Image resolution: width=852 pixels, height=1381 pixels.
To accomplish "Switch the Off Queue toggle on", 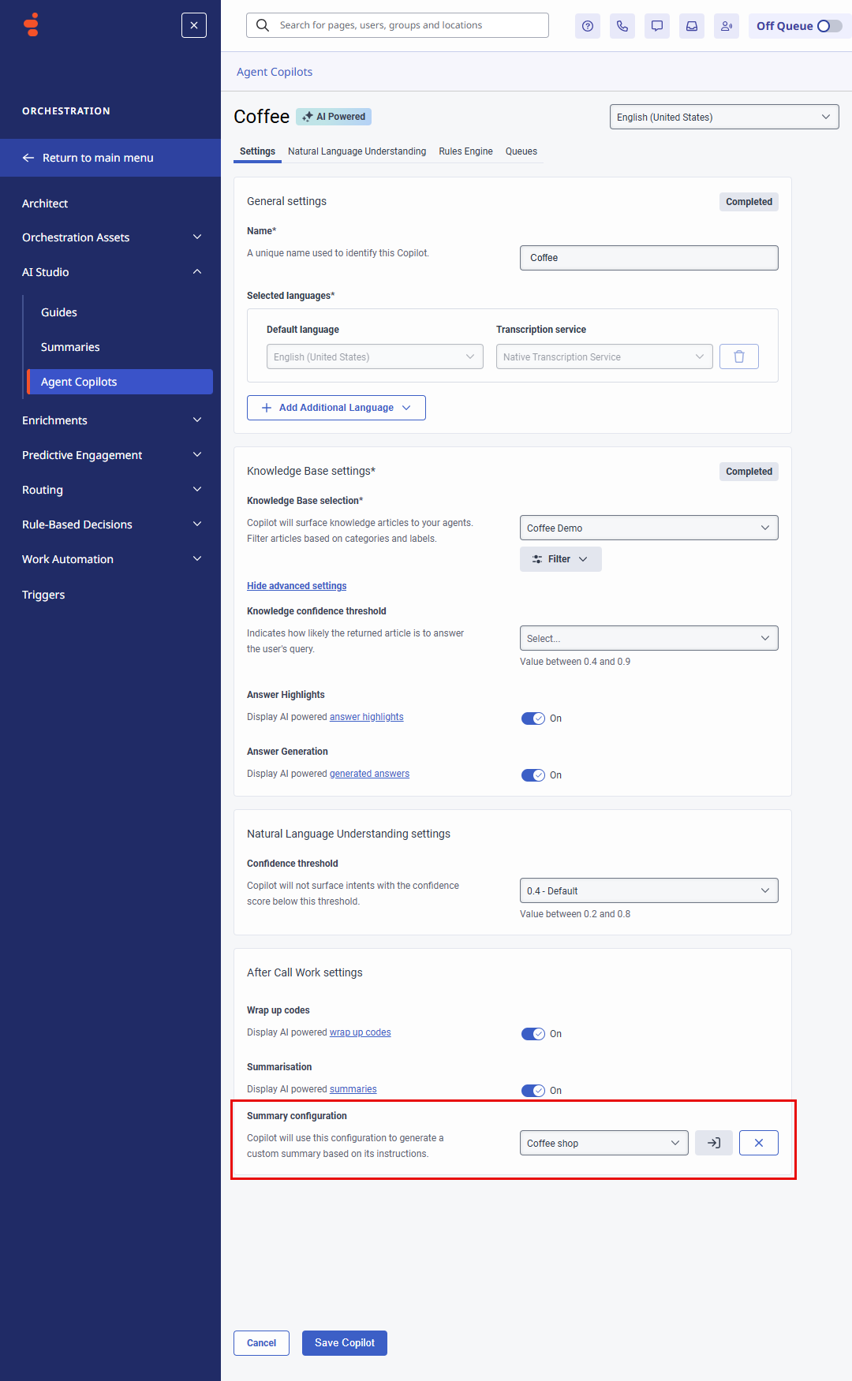I will click(828, 26).
